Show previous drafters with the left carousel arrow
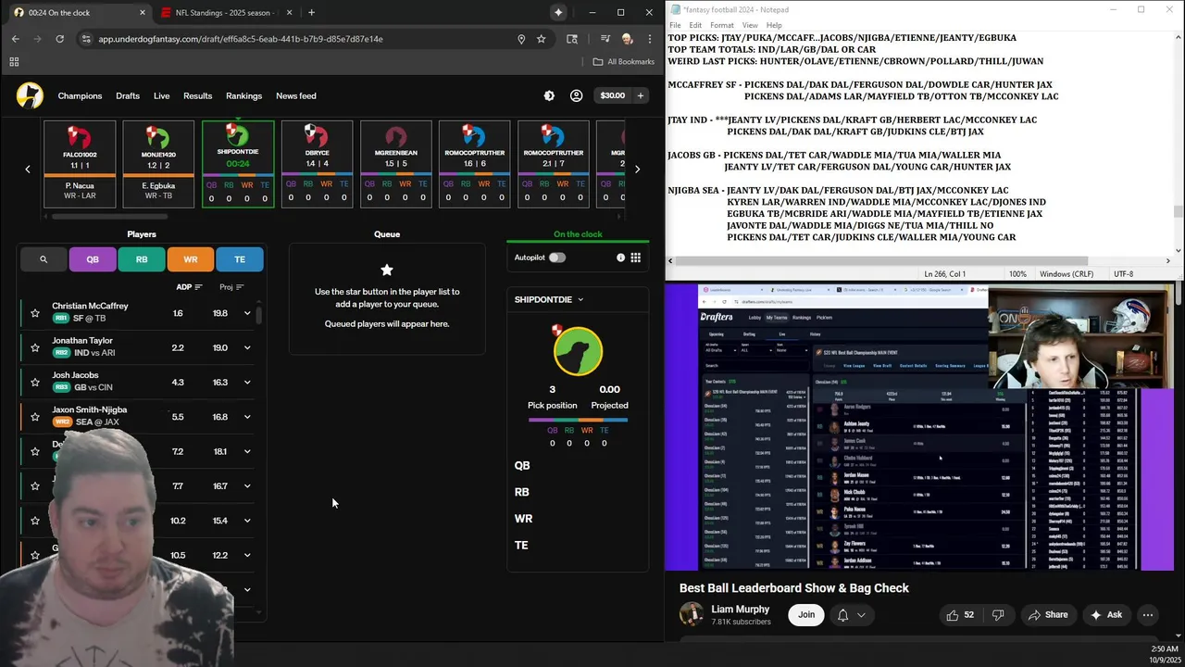 [28, 169]
